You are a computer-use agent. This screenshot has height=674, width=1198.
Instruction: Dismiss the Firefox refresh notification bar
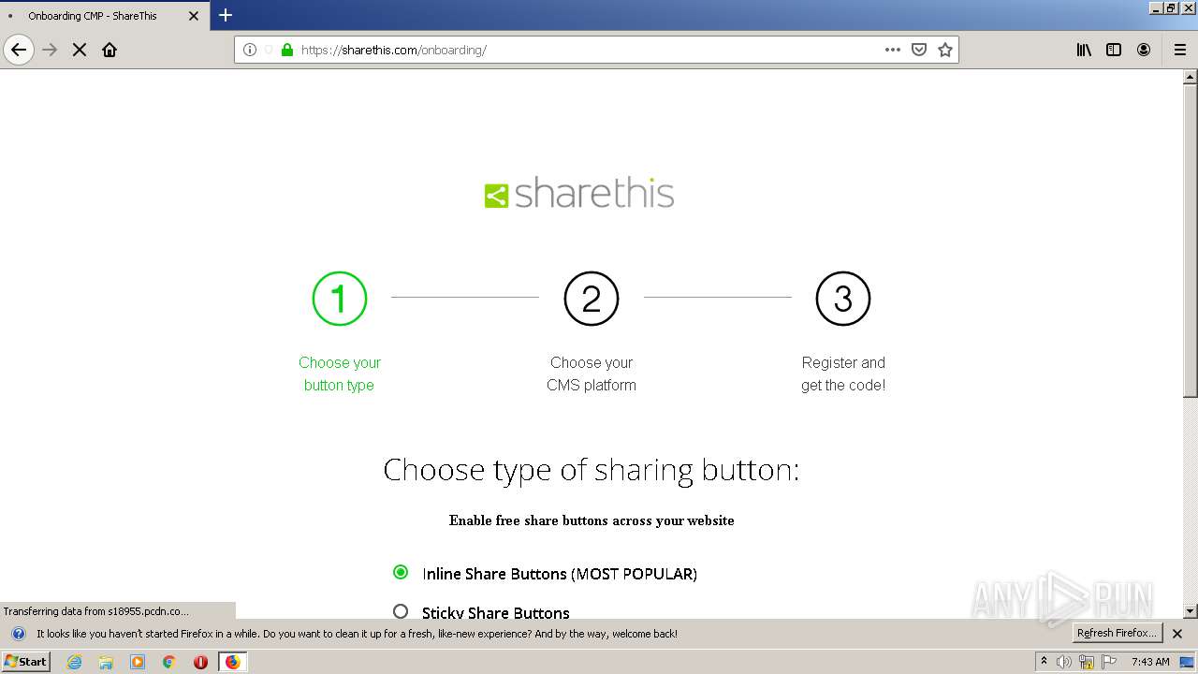tap(1177, 634)
